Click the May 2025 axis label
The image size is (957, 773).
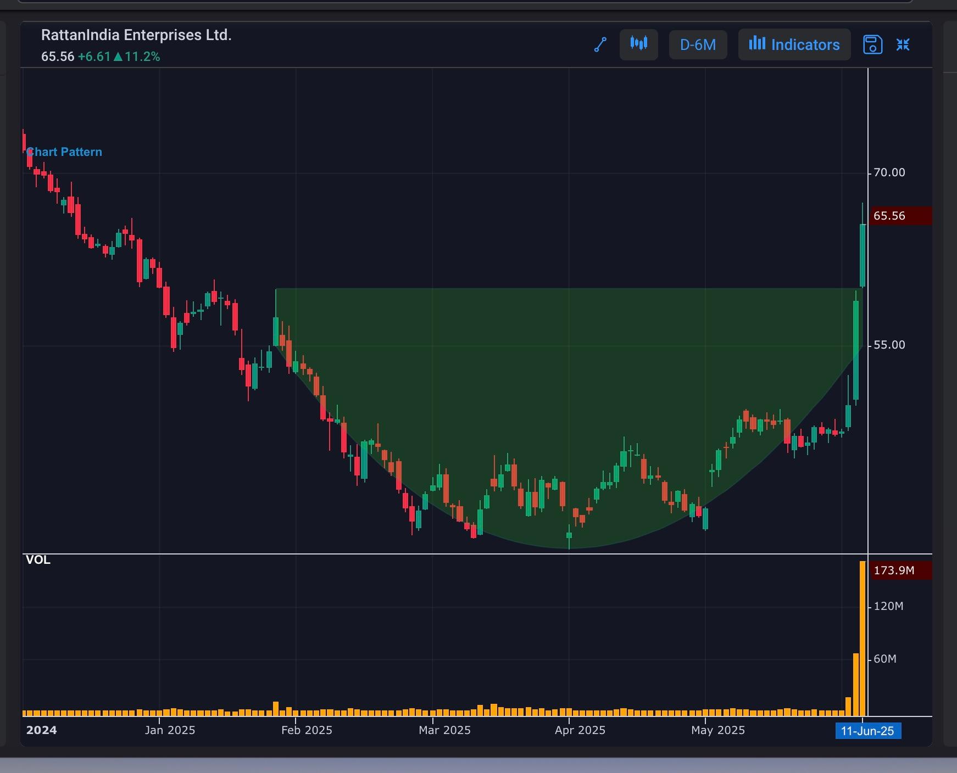click(718, 730)
